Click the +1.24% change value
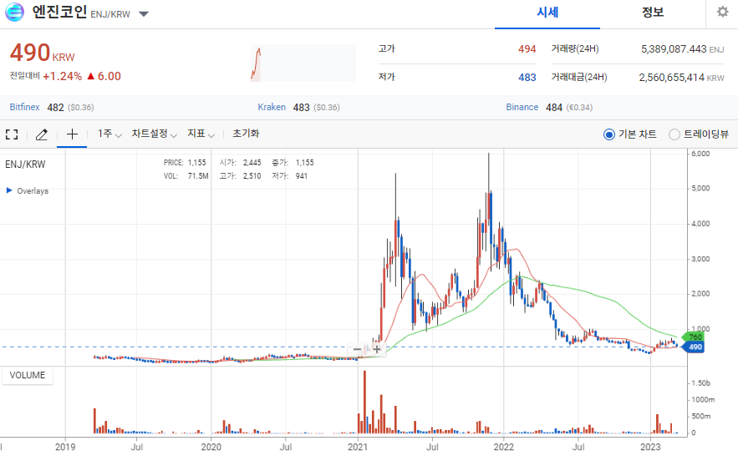 click(62, 76)
